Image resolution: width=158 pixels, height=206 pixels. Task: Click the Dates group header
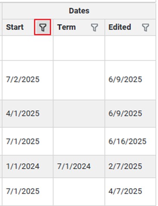tap(79, 11)
